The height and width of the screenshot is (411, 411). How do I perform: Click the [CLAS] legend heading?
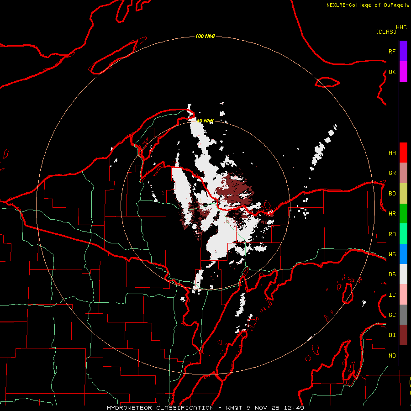coord(386,32)
